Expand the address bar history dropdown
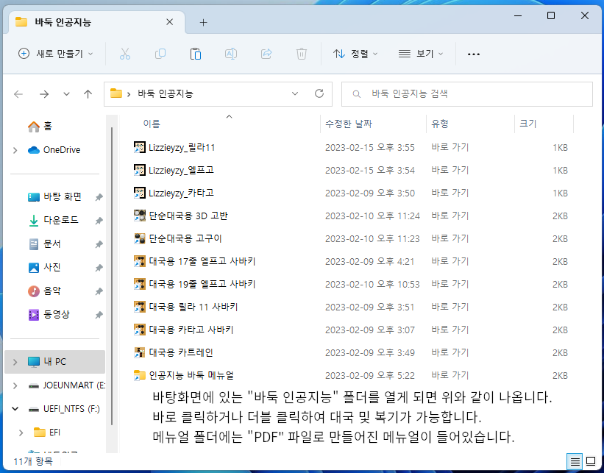Screen dimensions: 604x473 295,93
